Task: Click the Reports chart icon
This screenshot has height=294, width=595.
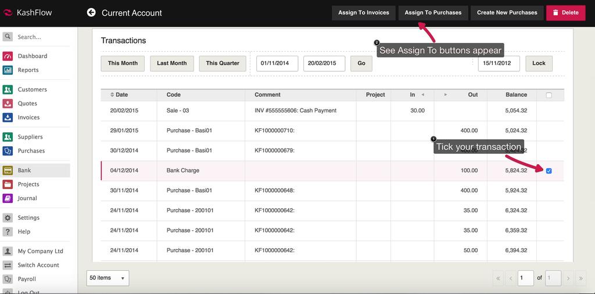Action: tap(8, 70)
